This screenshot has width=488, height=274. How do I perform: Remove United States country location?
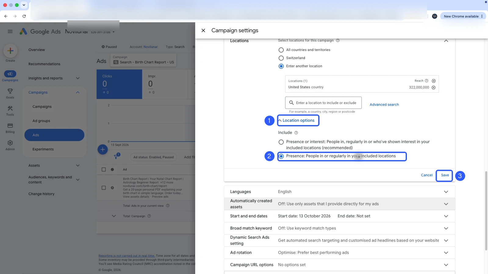tap(433, 87)
